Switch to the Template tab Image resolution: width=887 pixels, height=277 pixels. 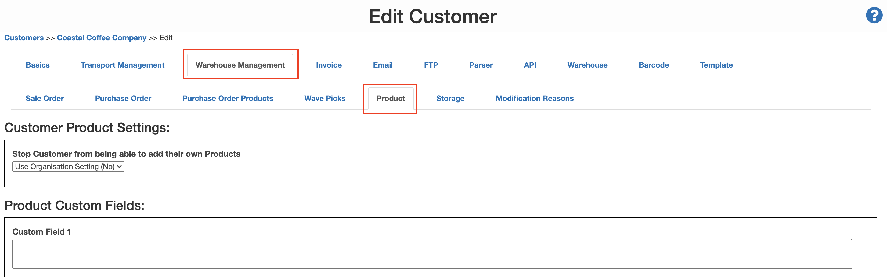pyautogui.click(x=716, y=65)
